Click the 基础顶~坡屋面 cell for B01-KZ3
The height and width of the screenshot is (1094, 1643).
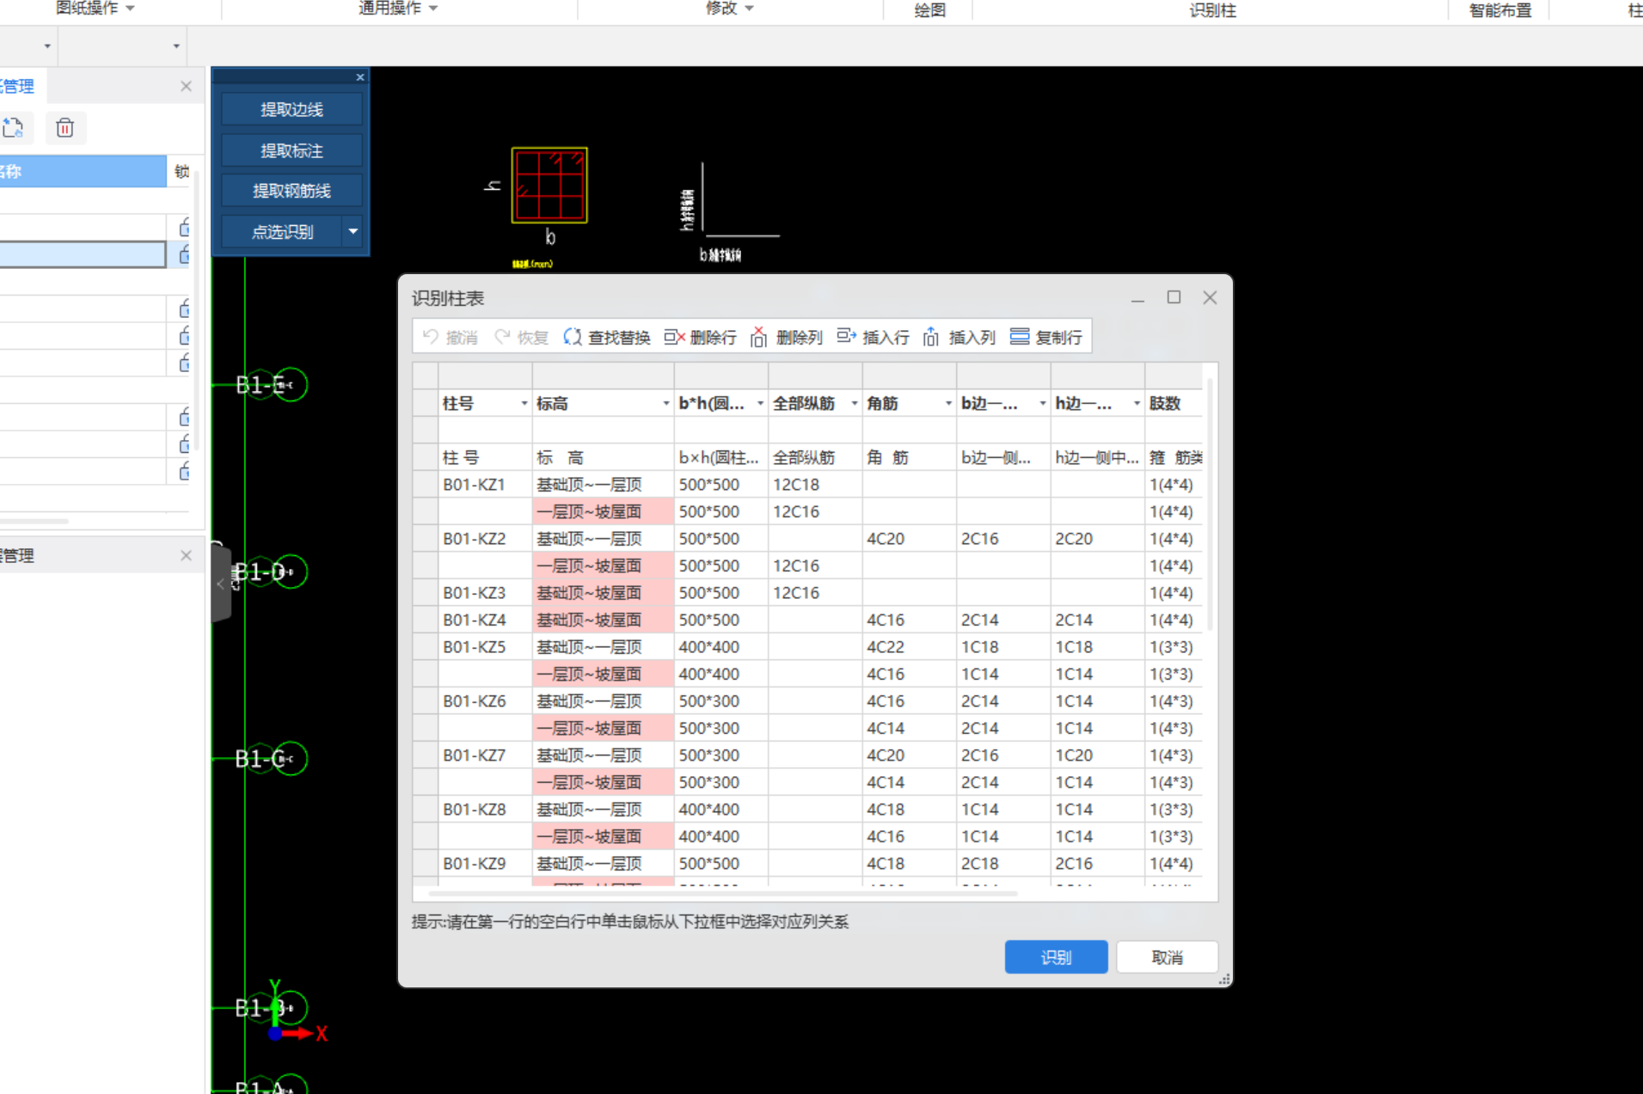pos(603,593)
